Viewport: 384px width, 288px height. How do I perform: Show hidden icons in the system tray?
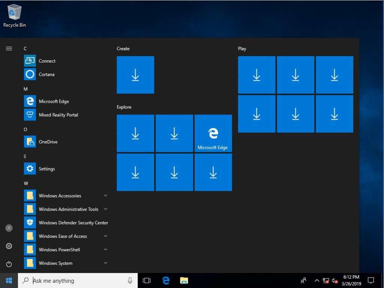(316, 280)
